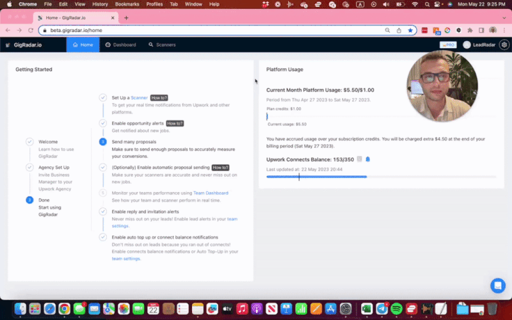This screenshot has width=512, height=320.
Task: Click the Send many proposals step circle
Action: [x=103, y=141]
